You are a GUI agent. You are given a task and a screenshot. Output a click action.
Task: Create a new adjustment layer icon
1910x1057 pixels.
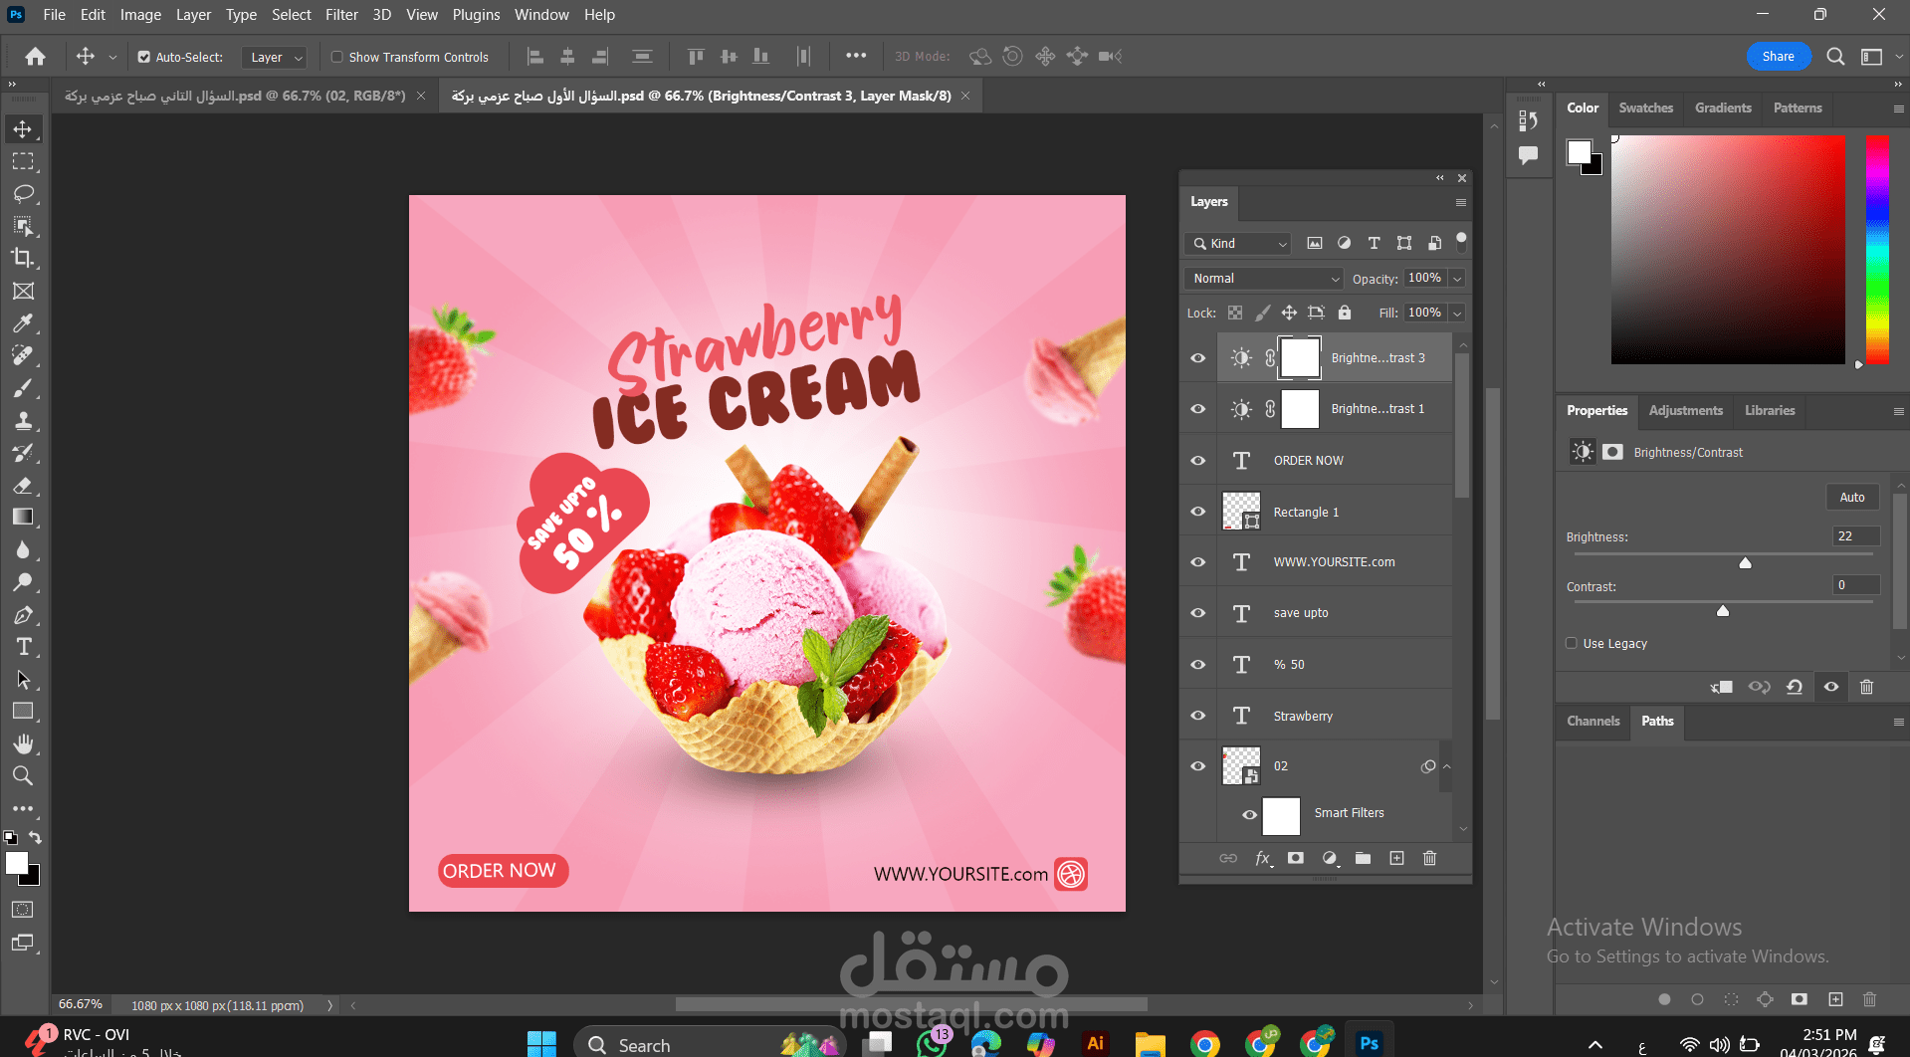(1330, 858)
